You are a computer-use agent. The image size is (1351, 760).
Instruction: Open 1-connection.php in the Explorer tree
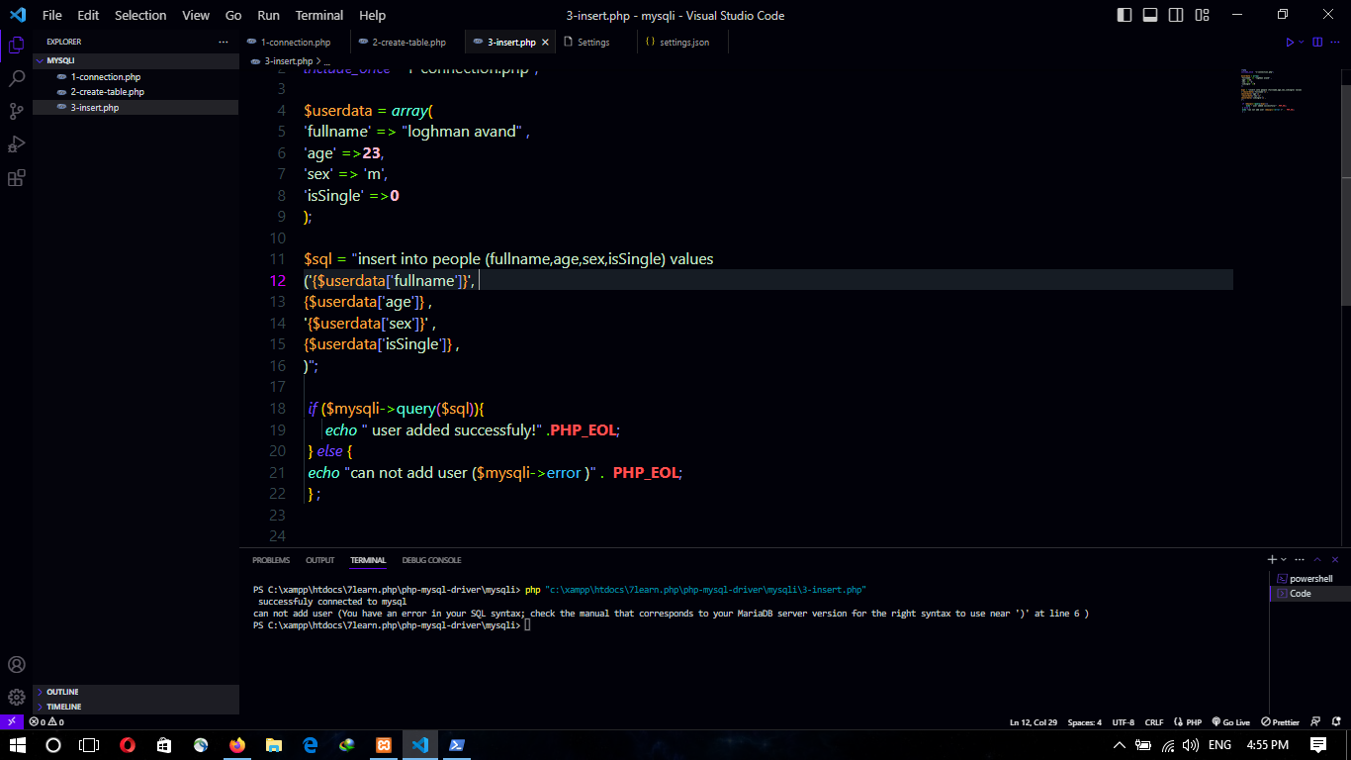click(135, 76)
